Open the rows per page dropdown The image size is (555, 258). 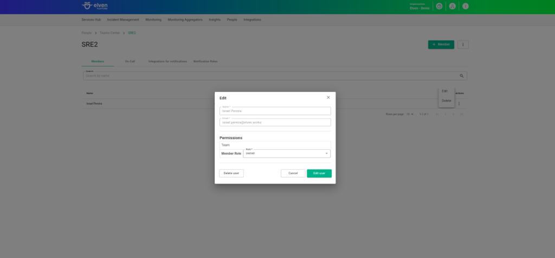coord(410,114)
